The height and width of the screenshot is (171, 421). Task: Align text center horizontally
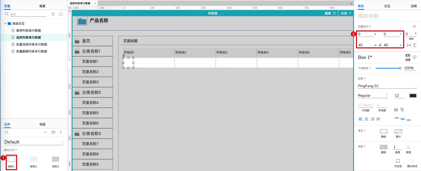366,119
